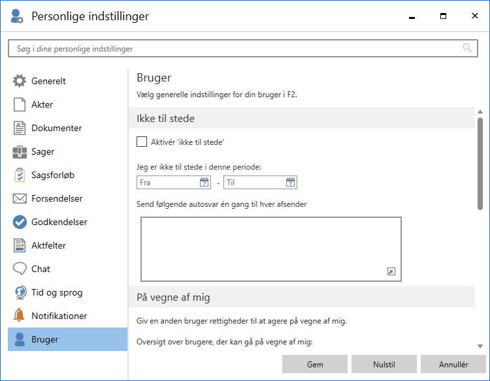Click the scrollbar down arrow
This screenshot has height=381, width=490.
tap(480, 346)
